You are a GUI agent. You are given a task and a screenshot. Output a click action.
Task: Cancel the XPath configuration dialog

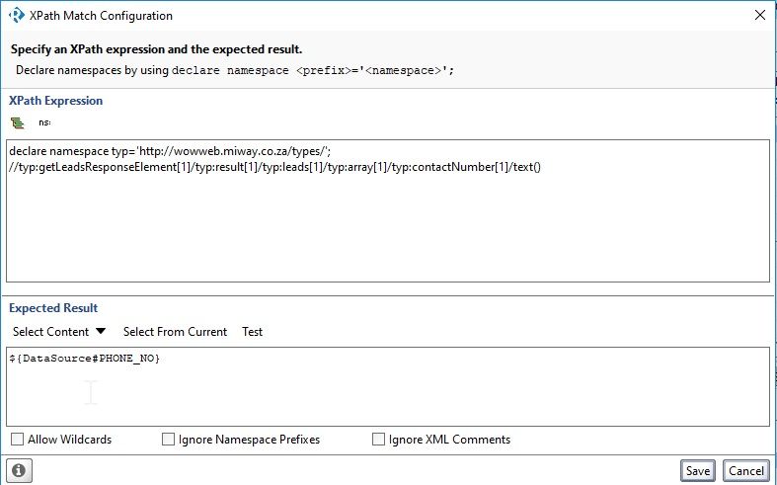pos(745,470)
